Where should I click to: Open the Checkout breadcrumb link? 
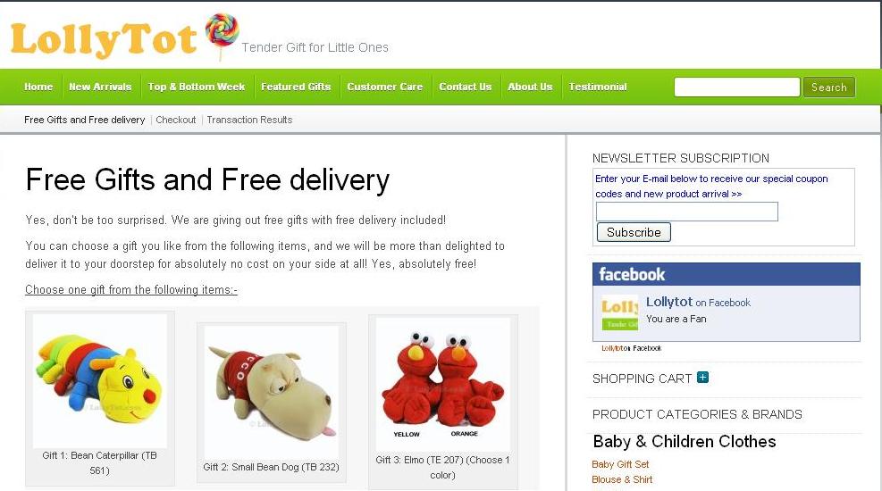175,120
